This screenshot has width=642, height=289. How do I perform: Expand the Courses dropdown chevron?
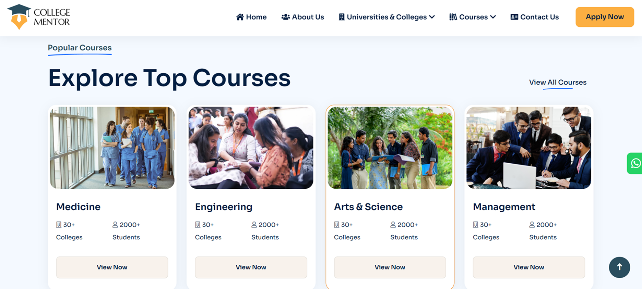coord(493,17)
